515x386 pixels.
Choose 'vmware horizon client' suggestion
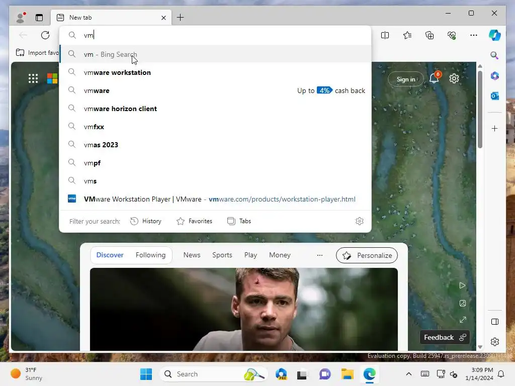tap(215, 109)
